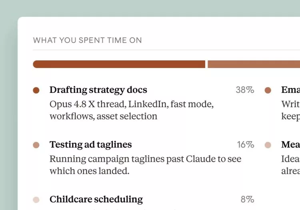The image size is (300, 210).
Task: Click the What You Spent Time On heading
Action: tap(88, 40)
